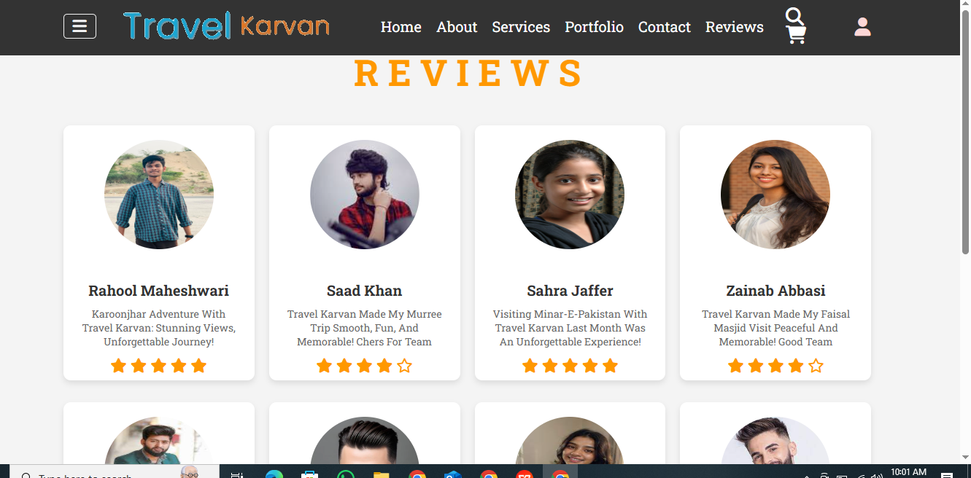The image size is (971, 478).
Task: Click Zainab Abbasi's reviewer photo
Action: point(775,195)
